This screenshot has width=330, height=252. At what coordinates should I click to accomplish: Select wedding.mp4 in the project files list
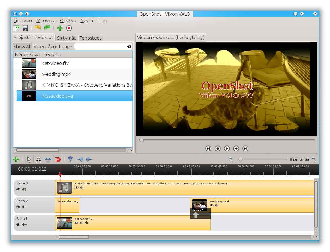coord(74,74)
